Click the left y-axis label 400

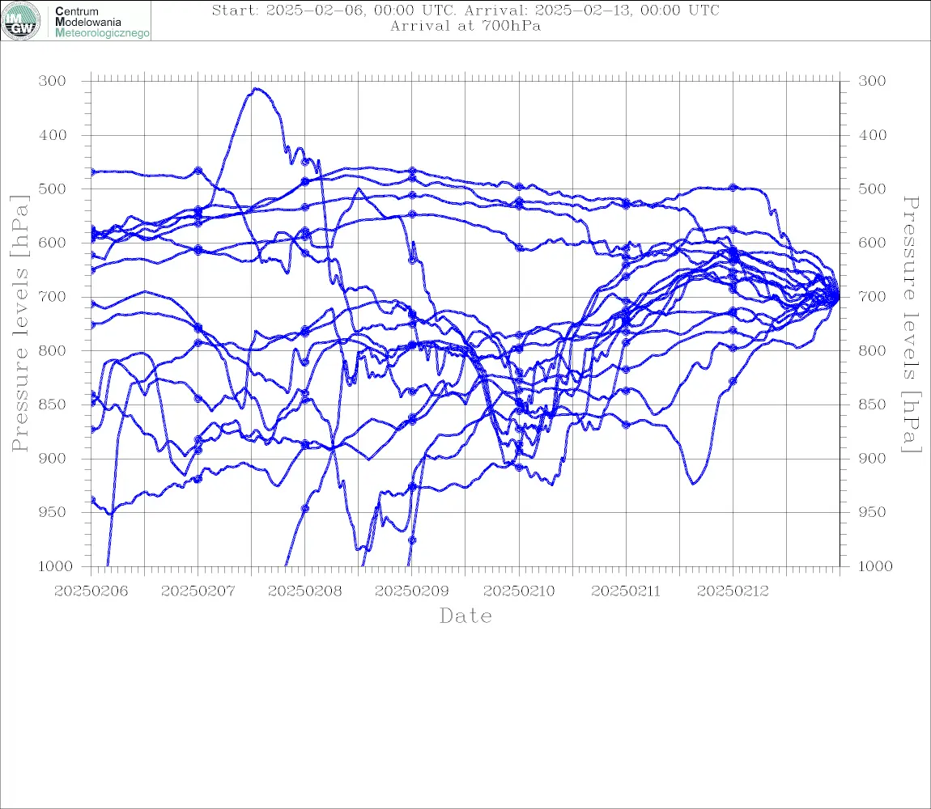[53, 135]
